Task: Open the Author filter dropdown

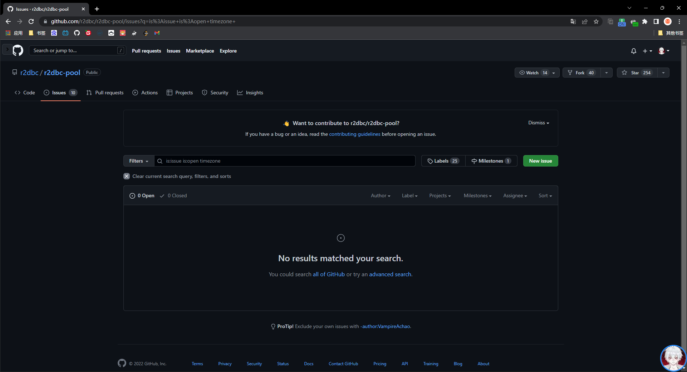Action: tap(380, 195)
